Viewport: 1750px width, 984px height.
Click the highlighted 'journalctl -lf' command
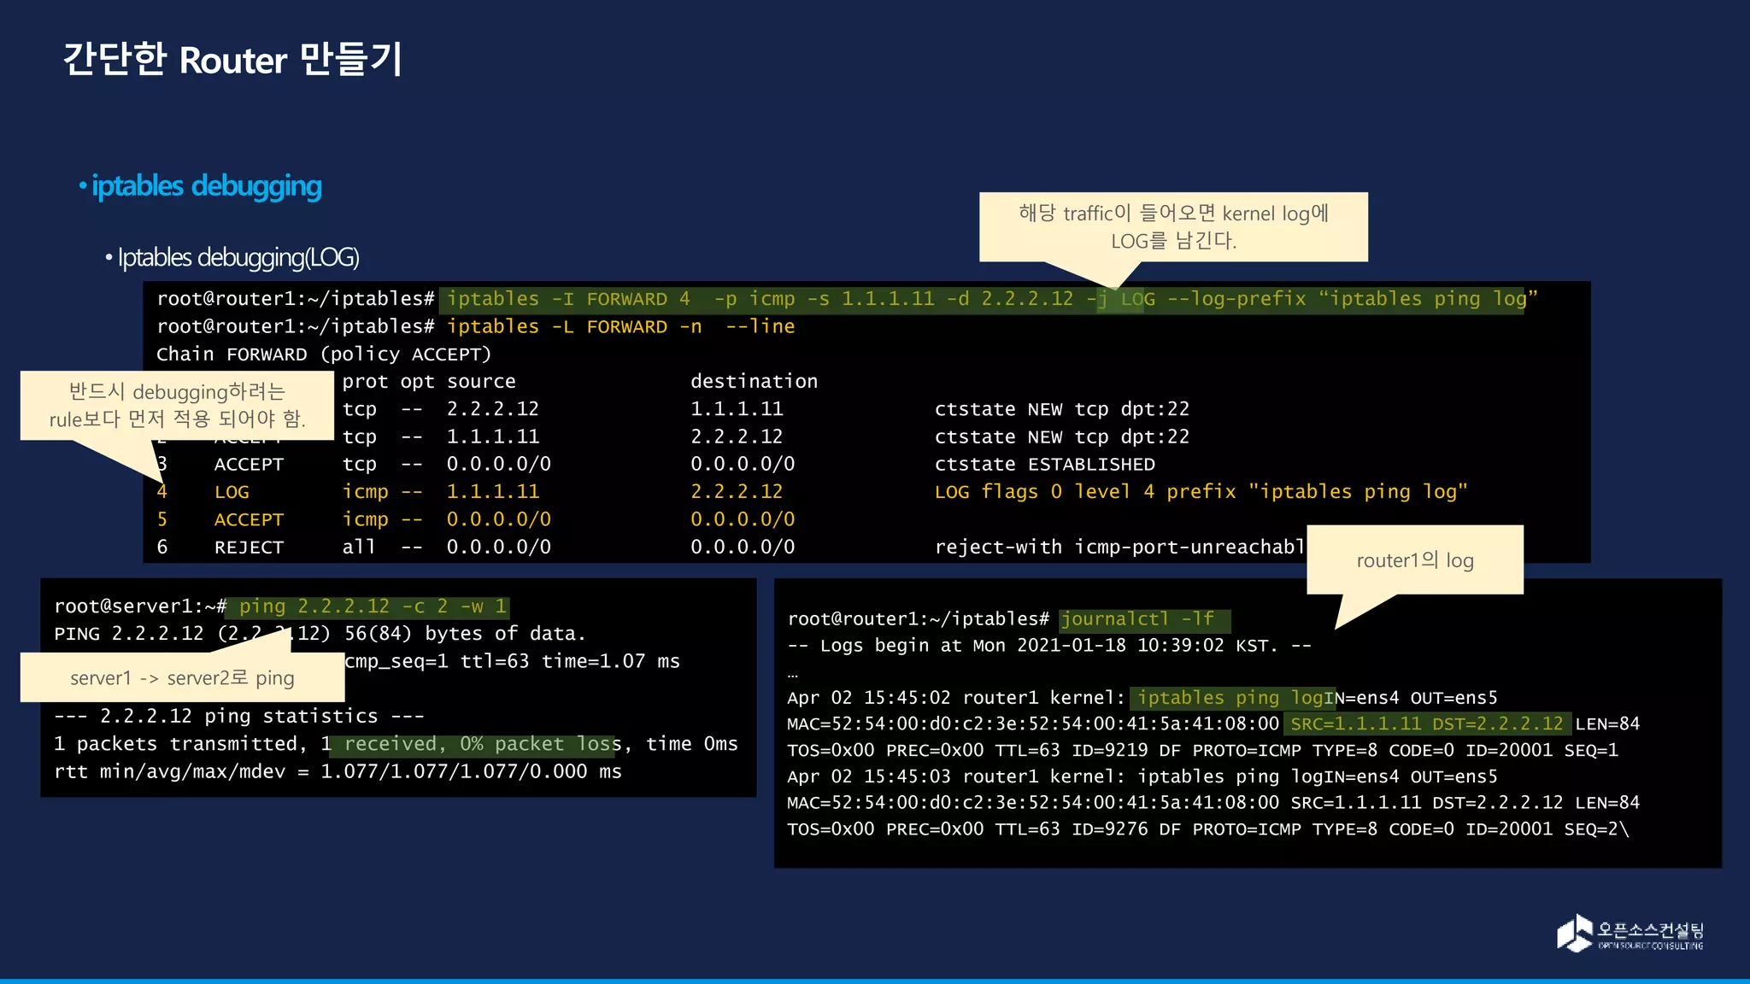(1136, 619)
